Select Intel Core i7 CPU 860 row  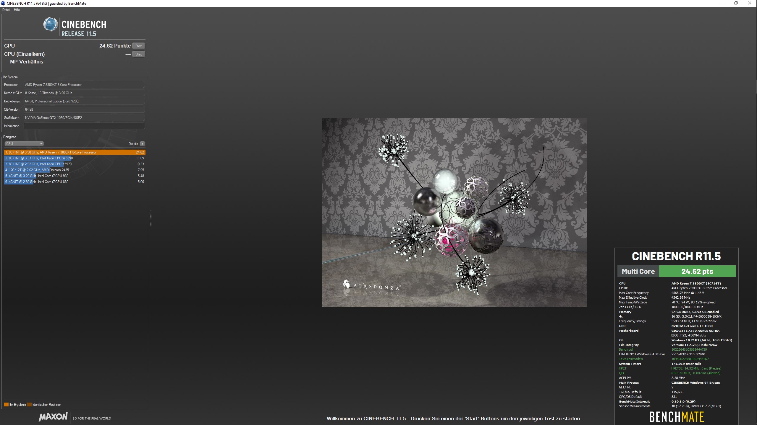[x=75, y=182]
